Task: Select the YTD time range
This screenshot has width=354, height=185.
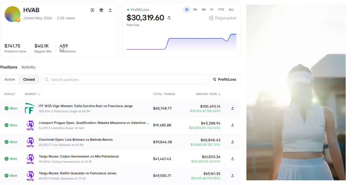Action: [x=221, y=10]
